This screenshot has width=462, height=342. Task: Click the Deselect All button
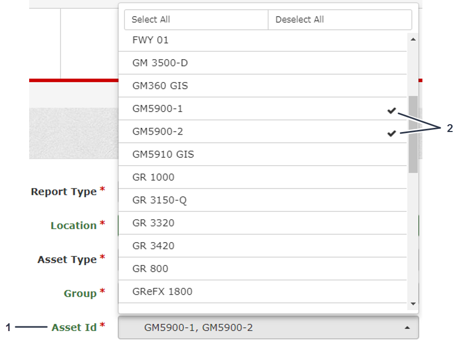(x=340, y=20)
